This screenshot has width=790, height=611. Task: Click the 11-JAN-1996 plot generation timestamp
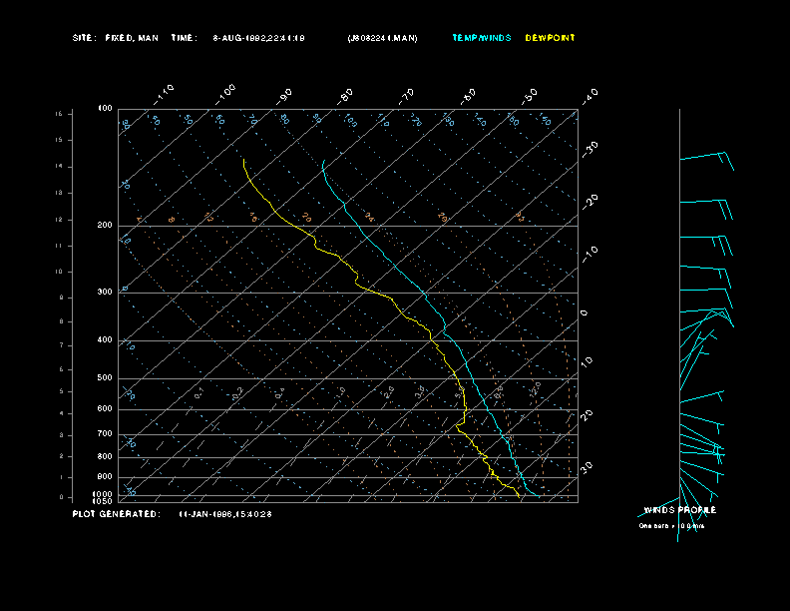point(225,514)
